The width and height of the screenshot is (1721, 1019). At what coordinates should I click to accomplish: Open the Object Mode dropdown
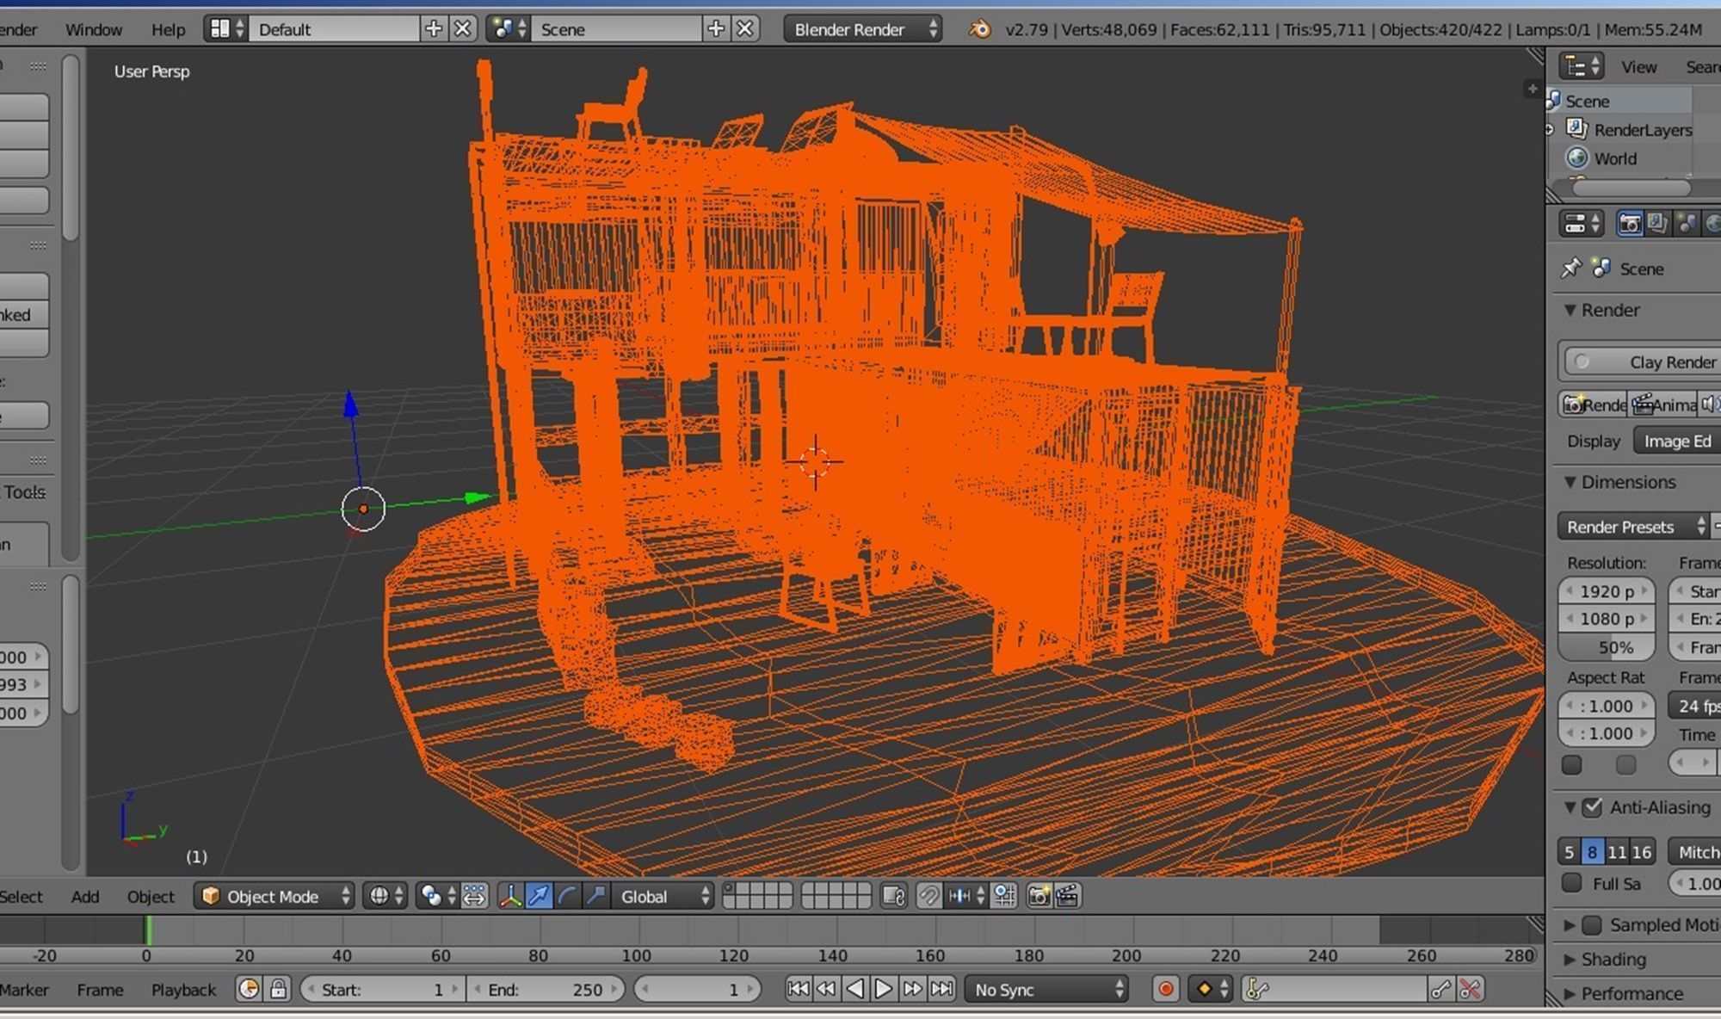[275, 896]
